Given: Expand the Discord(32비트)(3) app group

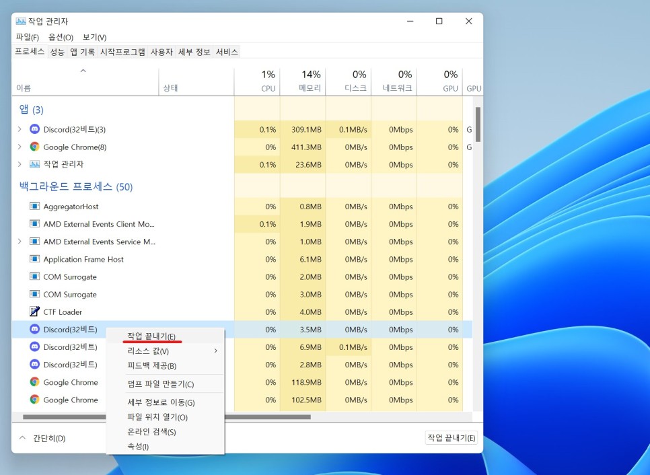Looking at the screenshot, I should pyautogui.click(x=20, y=129).
